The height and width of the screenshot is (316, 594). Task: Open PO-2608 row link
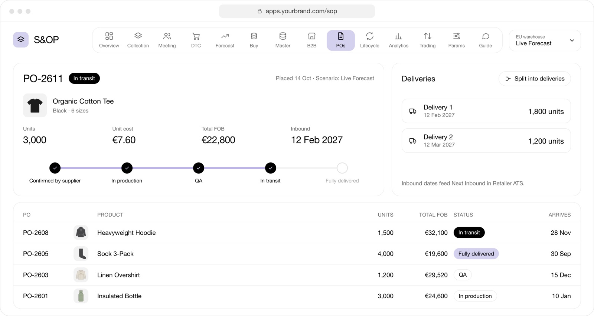[36, 233]
